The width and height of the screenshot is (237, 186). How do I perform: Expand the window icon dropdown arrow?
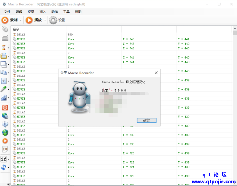coord(8,65)
